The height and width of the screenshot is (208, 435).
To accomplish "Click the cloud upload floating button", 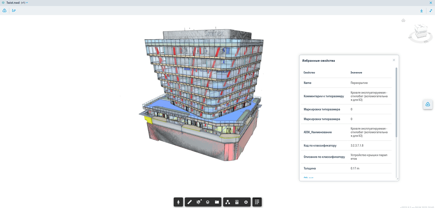I will (428, 104).
